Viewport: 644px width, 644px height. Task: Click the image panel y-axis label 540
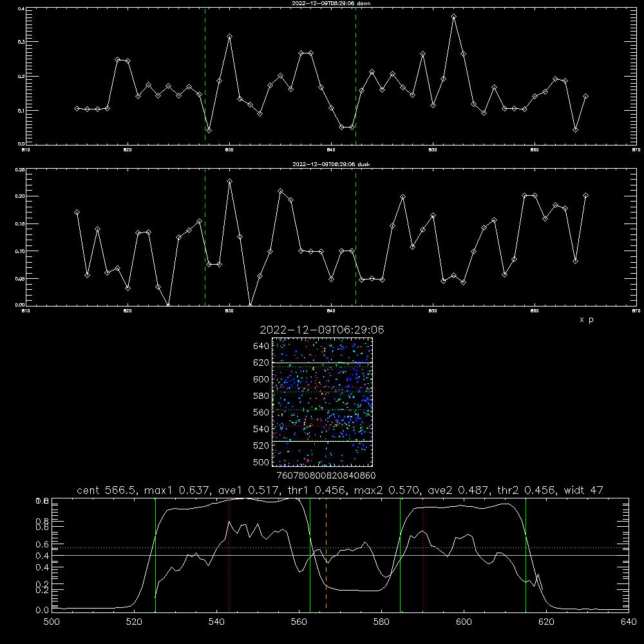[x=261, y=429]
